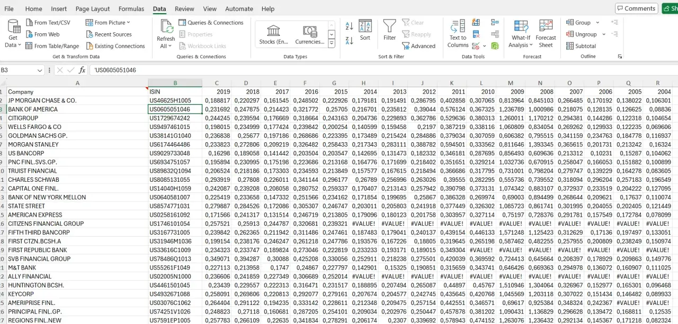
Task: Switch to the Review tab
Action: click(184, 8)
